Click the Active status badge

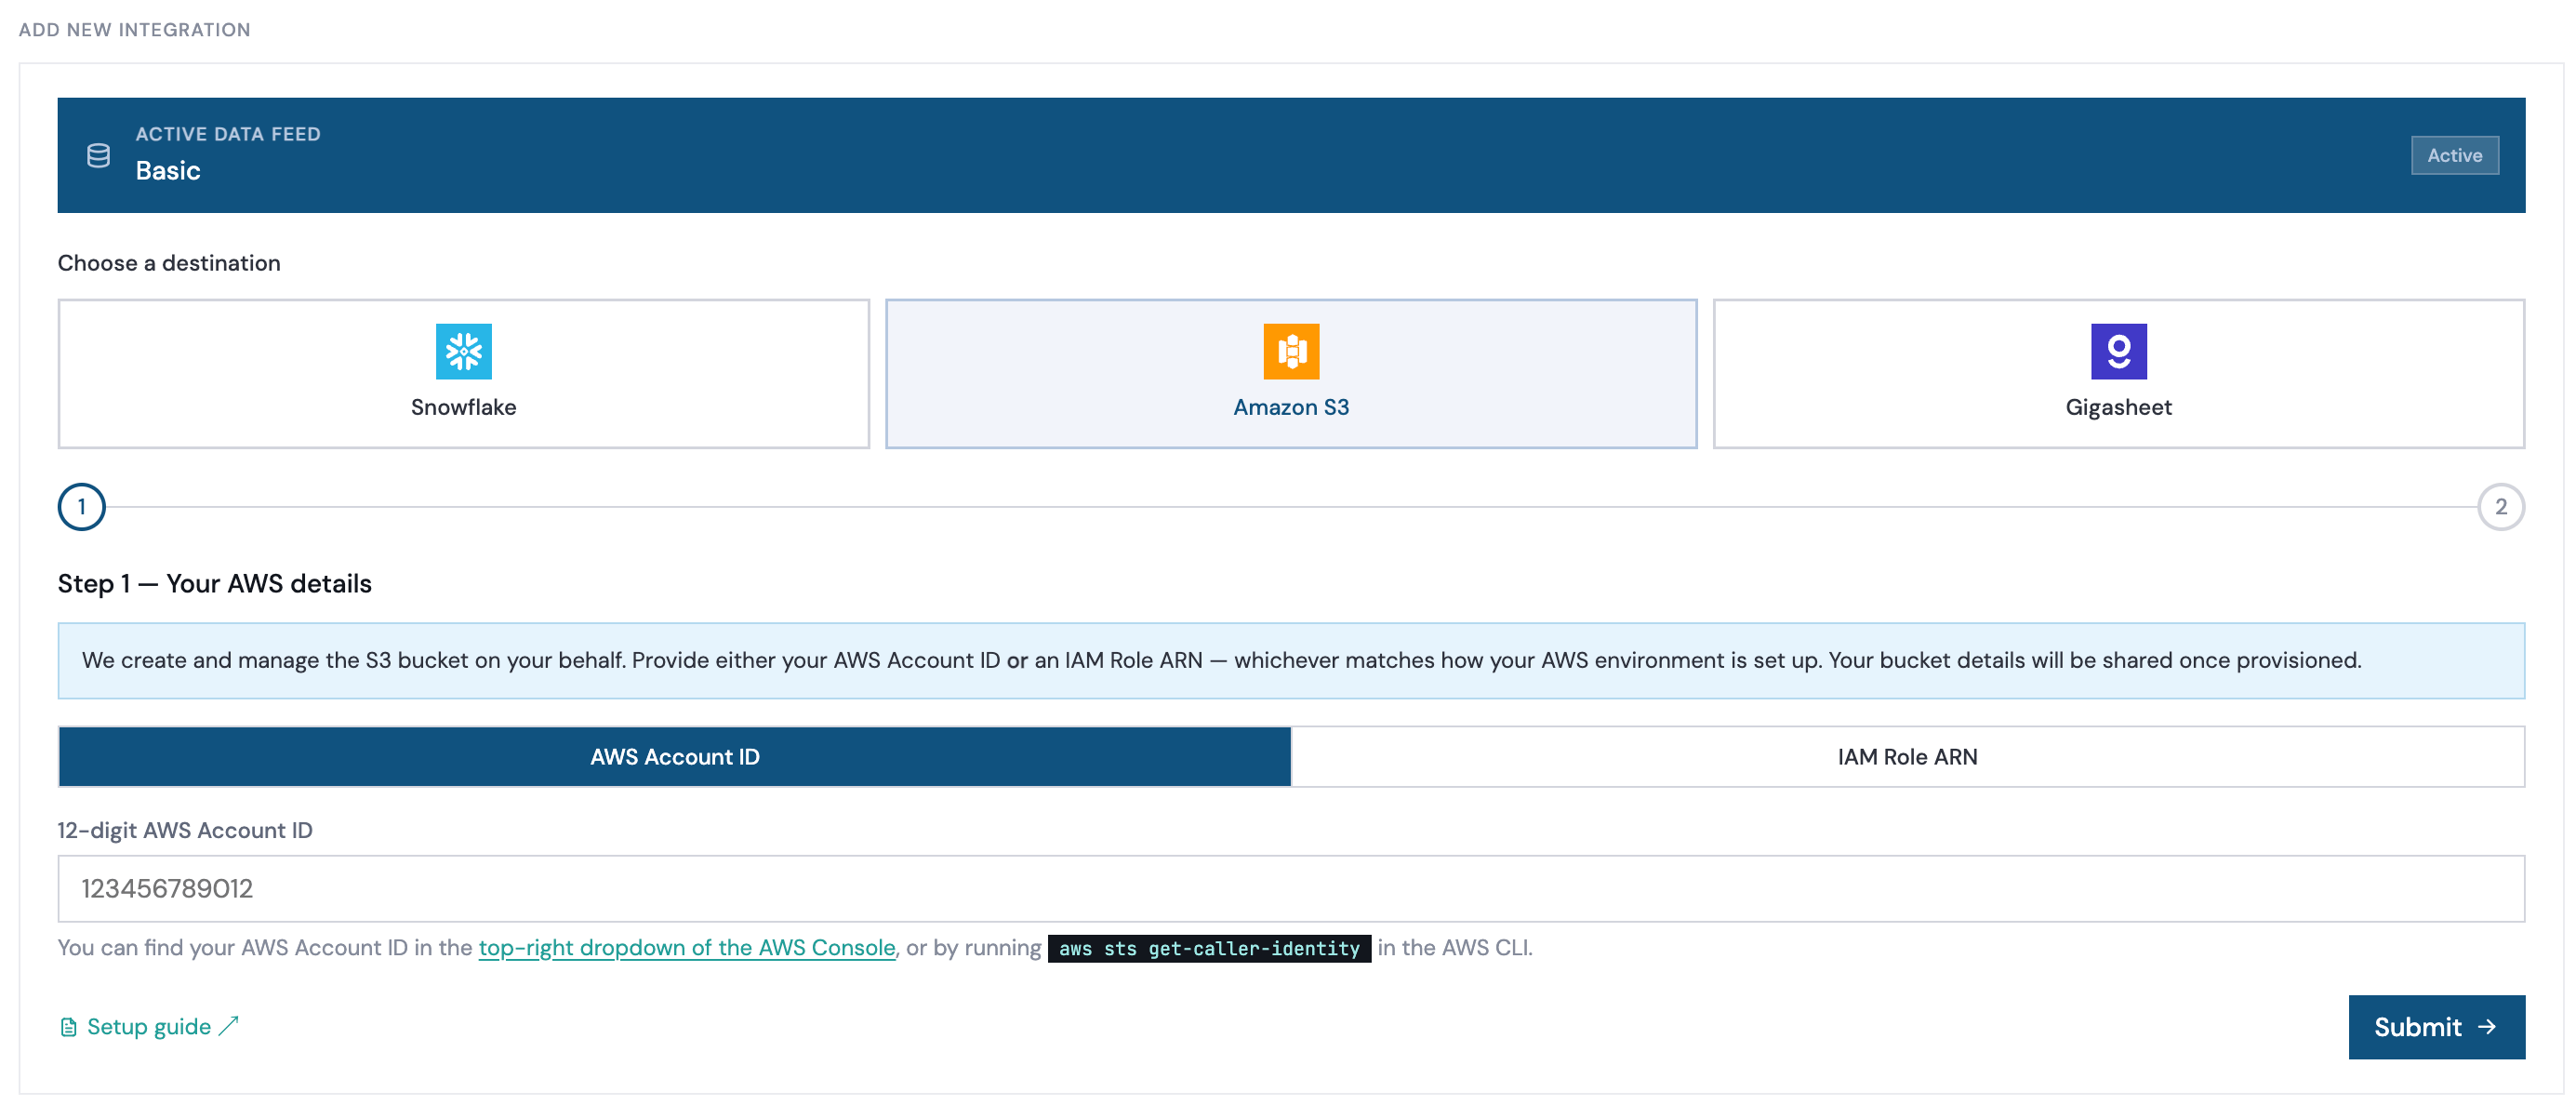tap(2454, 155)
